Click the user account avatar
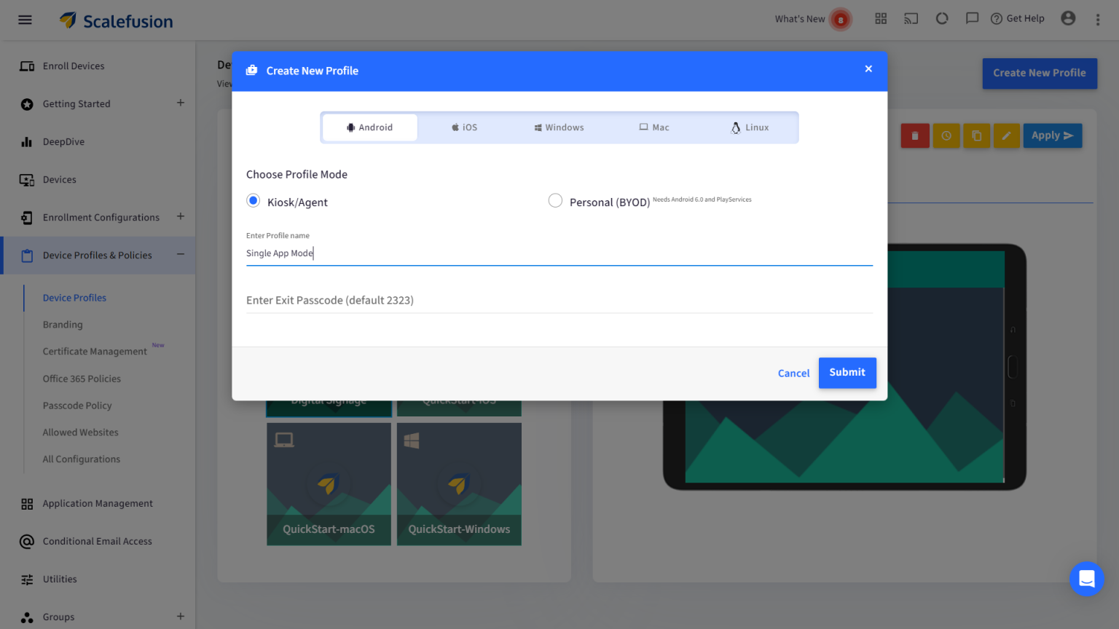 tap(1068, 18)
